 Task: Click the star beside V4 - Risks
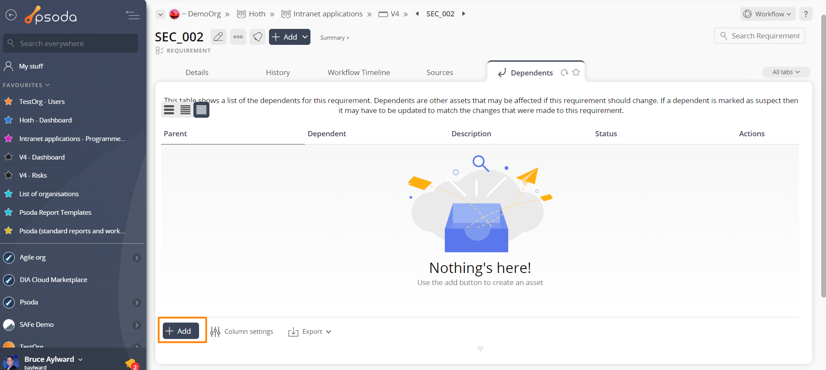point(9,175)
